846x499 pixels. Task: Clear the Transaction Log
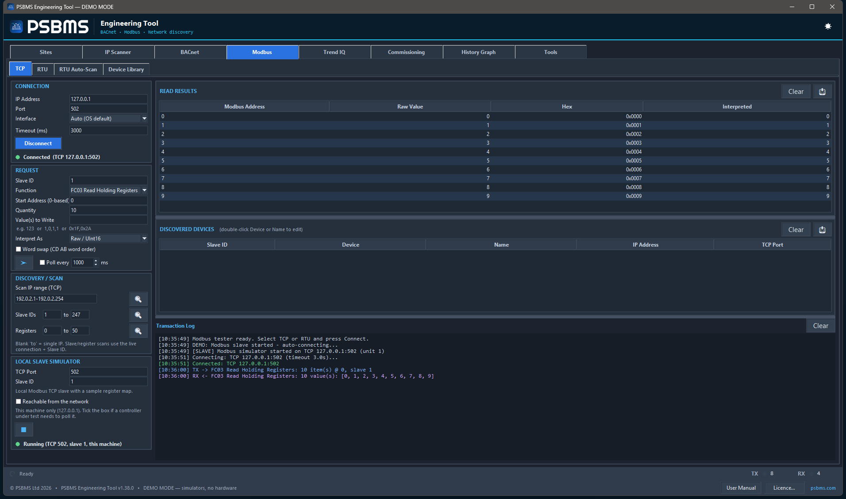coord(821,326)
